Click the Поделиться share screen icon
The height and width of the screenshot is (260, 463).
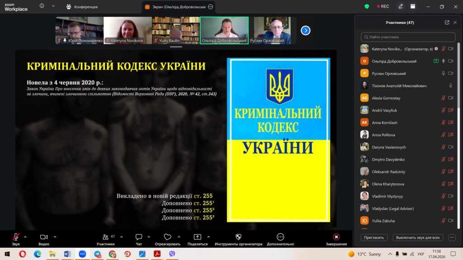point(197,237)
